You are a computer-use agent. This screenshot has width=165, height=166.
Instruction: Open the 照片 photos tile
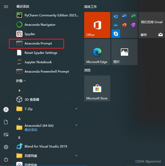point(124,52)
